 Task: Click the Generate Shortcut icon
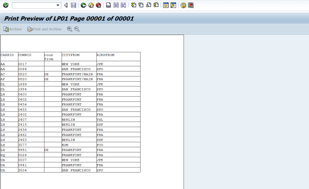pos(173,5)
